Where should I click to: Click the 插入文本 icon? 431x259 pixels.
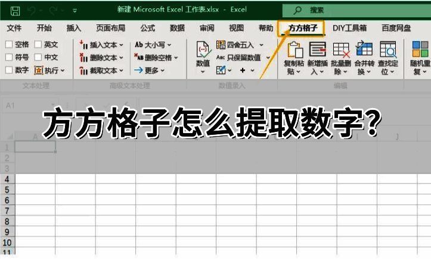click(83, 45)
